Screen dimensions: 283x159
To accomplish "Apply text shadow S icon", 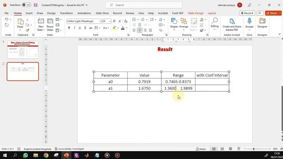I will pyautogui.click(x=85, y=28).
